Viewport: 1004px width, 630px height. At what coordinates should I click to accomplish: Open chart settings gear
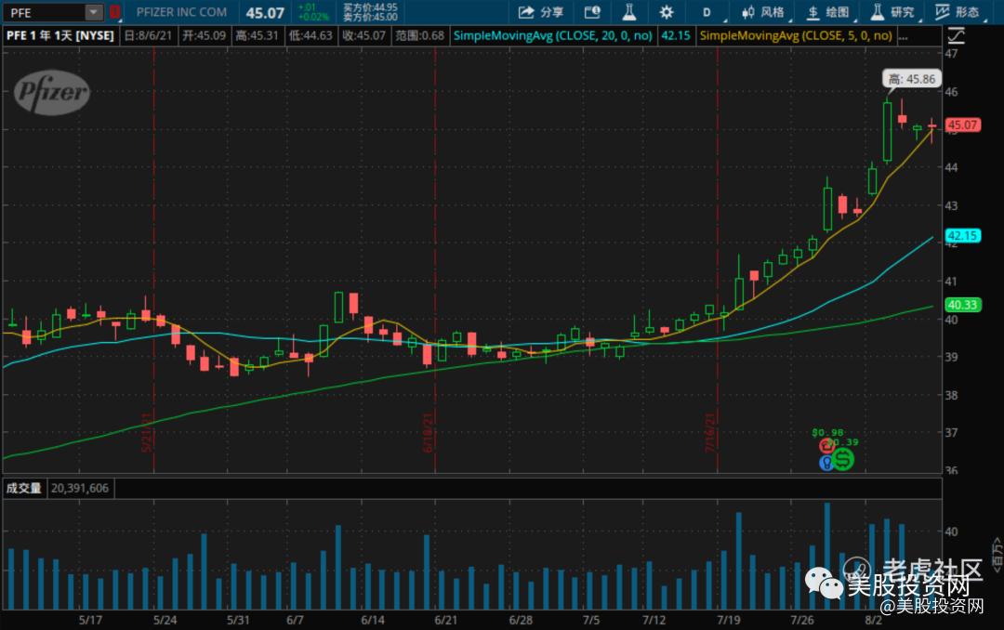click(667, 12)
